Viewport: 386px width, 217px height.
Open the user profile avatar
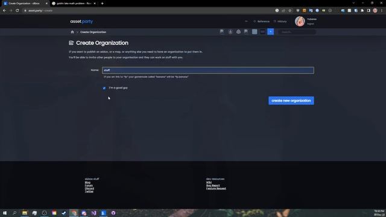tap(300, 22)
